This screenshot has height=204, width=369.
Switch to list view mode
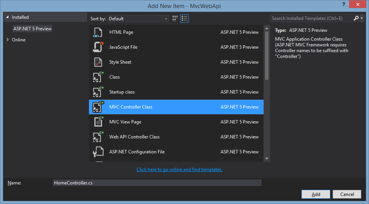pos(184,18)
